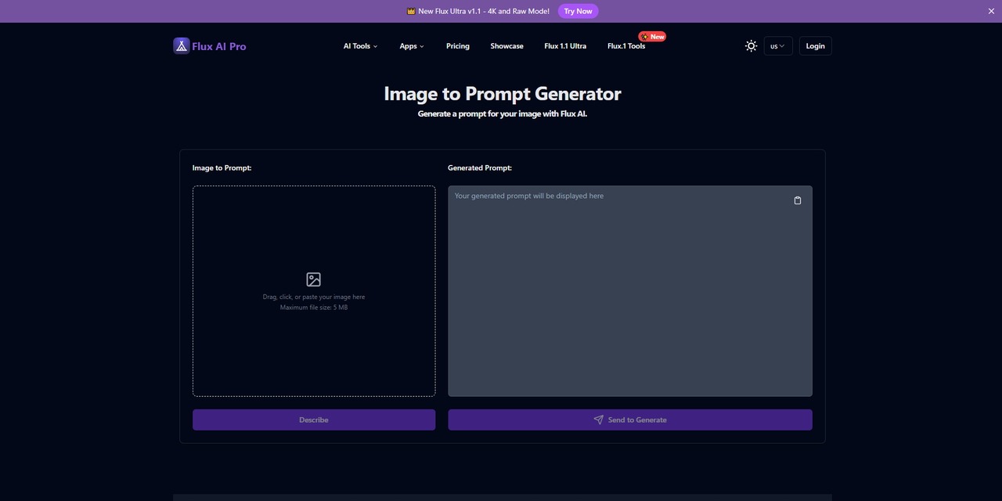Click Try Now in the banner
Screen dimensions: 1002x501
click(578, 11)
